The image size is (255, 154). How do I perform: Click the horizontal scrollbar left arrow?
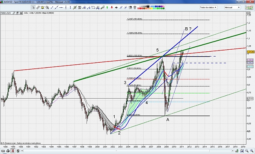click(22, 151)
